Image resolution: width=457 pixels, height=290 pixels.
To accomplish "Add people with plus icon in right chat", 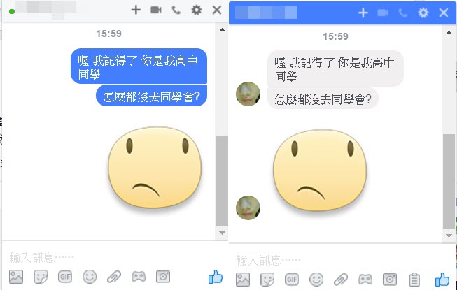I will pyautogui.click(x=363, y=13).
